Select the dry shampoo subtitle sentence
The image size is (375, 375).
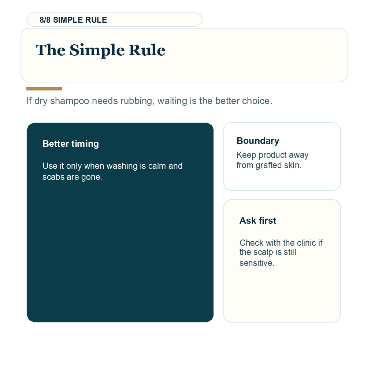coord(149,101)
